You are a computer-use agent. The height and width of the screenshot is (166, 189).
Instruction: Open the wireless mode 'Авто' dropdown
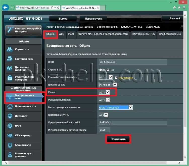(x=106, y=77)
